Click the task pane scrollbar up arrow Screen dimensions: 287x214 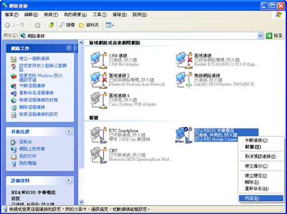point(81,42)
